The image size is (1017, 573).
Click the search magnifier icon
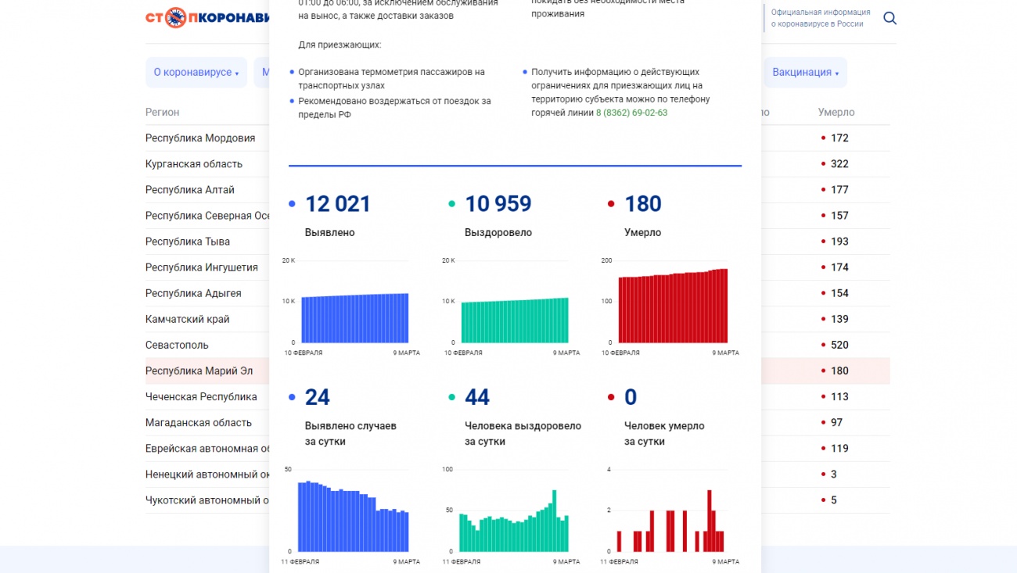[x=889, y=18]
